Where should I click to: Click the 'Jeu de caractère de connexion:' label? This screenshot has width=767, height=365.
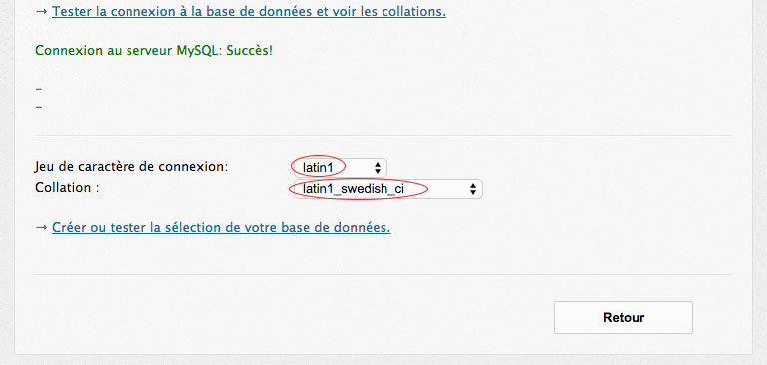point(131,167)
